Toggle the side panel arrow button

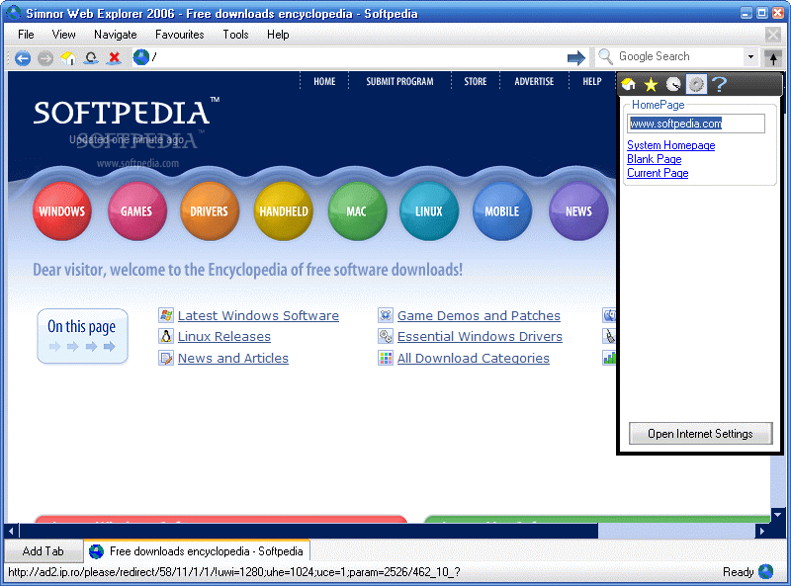click(x=773, y=58)
